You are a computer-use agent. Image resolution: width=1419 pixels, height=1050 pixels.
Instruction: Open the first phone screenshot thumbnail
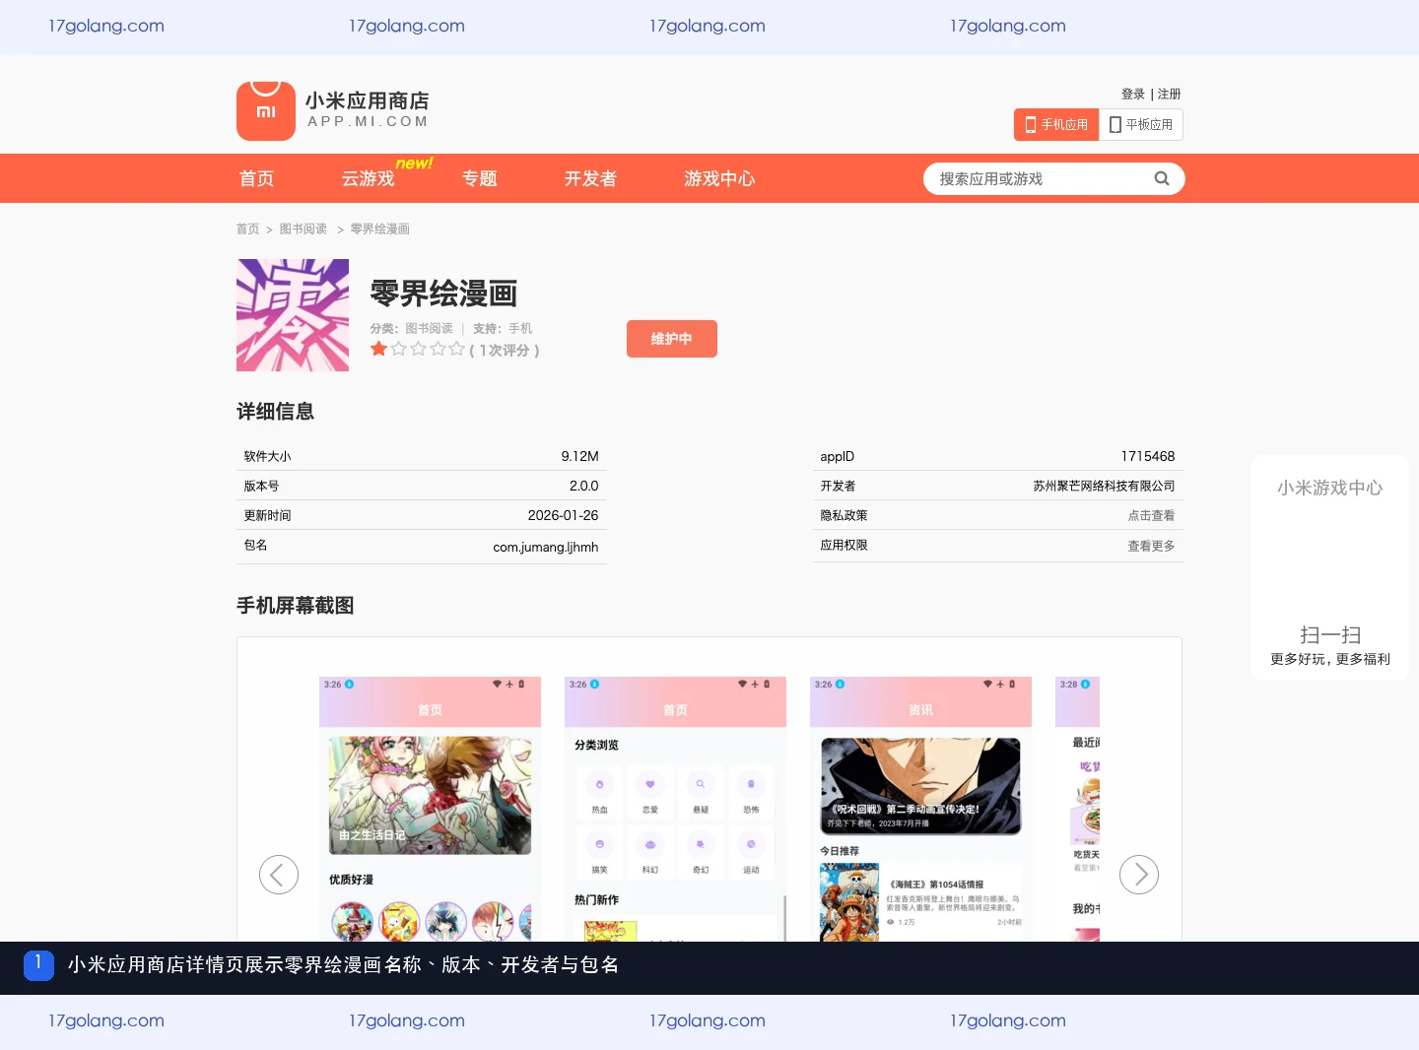(431, 809)
